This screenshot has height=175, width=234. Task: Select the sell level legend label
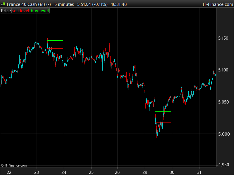click(x=21, y=11)
